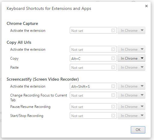Confirm the dialog with OK button
Viewport: 154px width, 140px height.
[138, 130]
